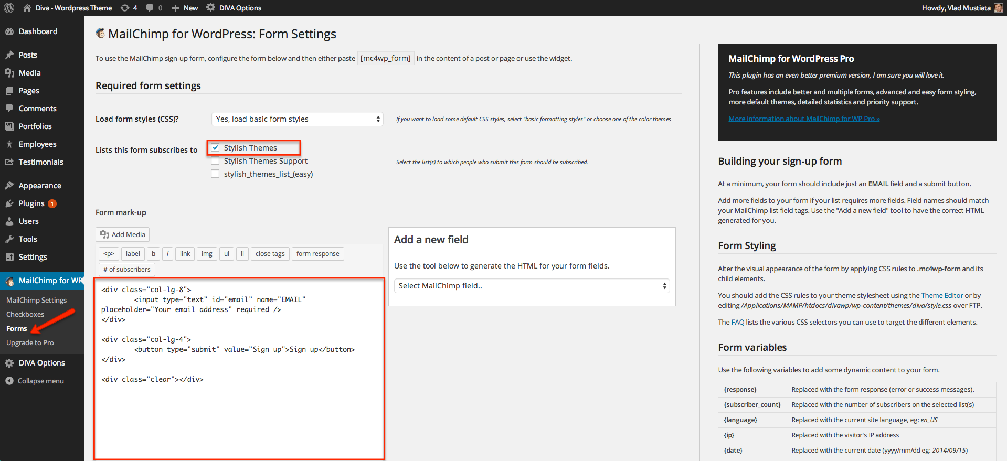Follow the MailChimp for WP Pro info link

[804, 119]
